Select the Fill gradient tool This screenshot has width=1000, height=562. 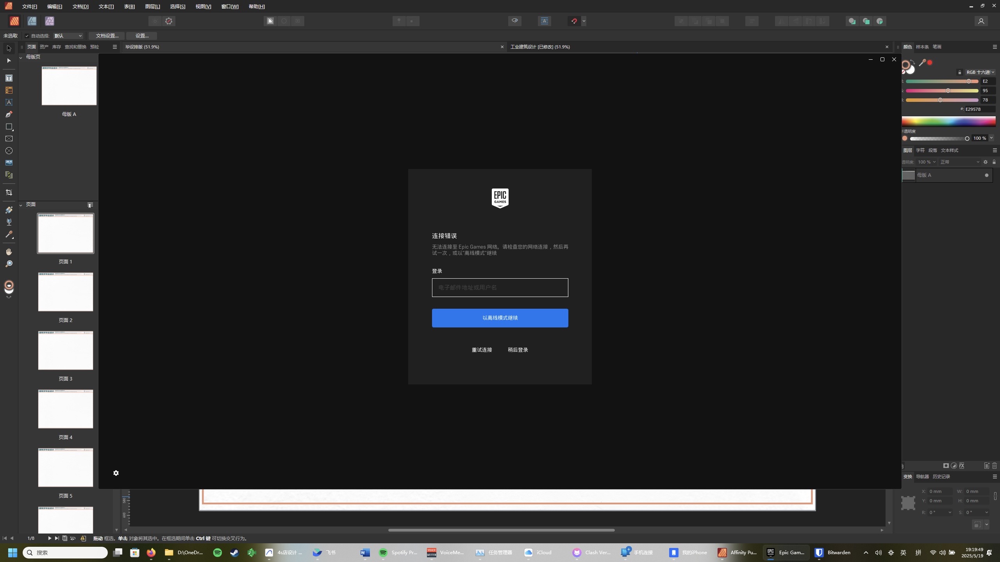(x=9, y=210)
